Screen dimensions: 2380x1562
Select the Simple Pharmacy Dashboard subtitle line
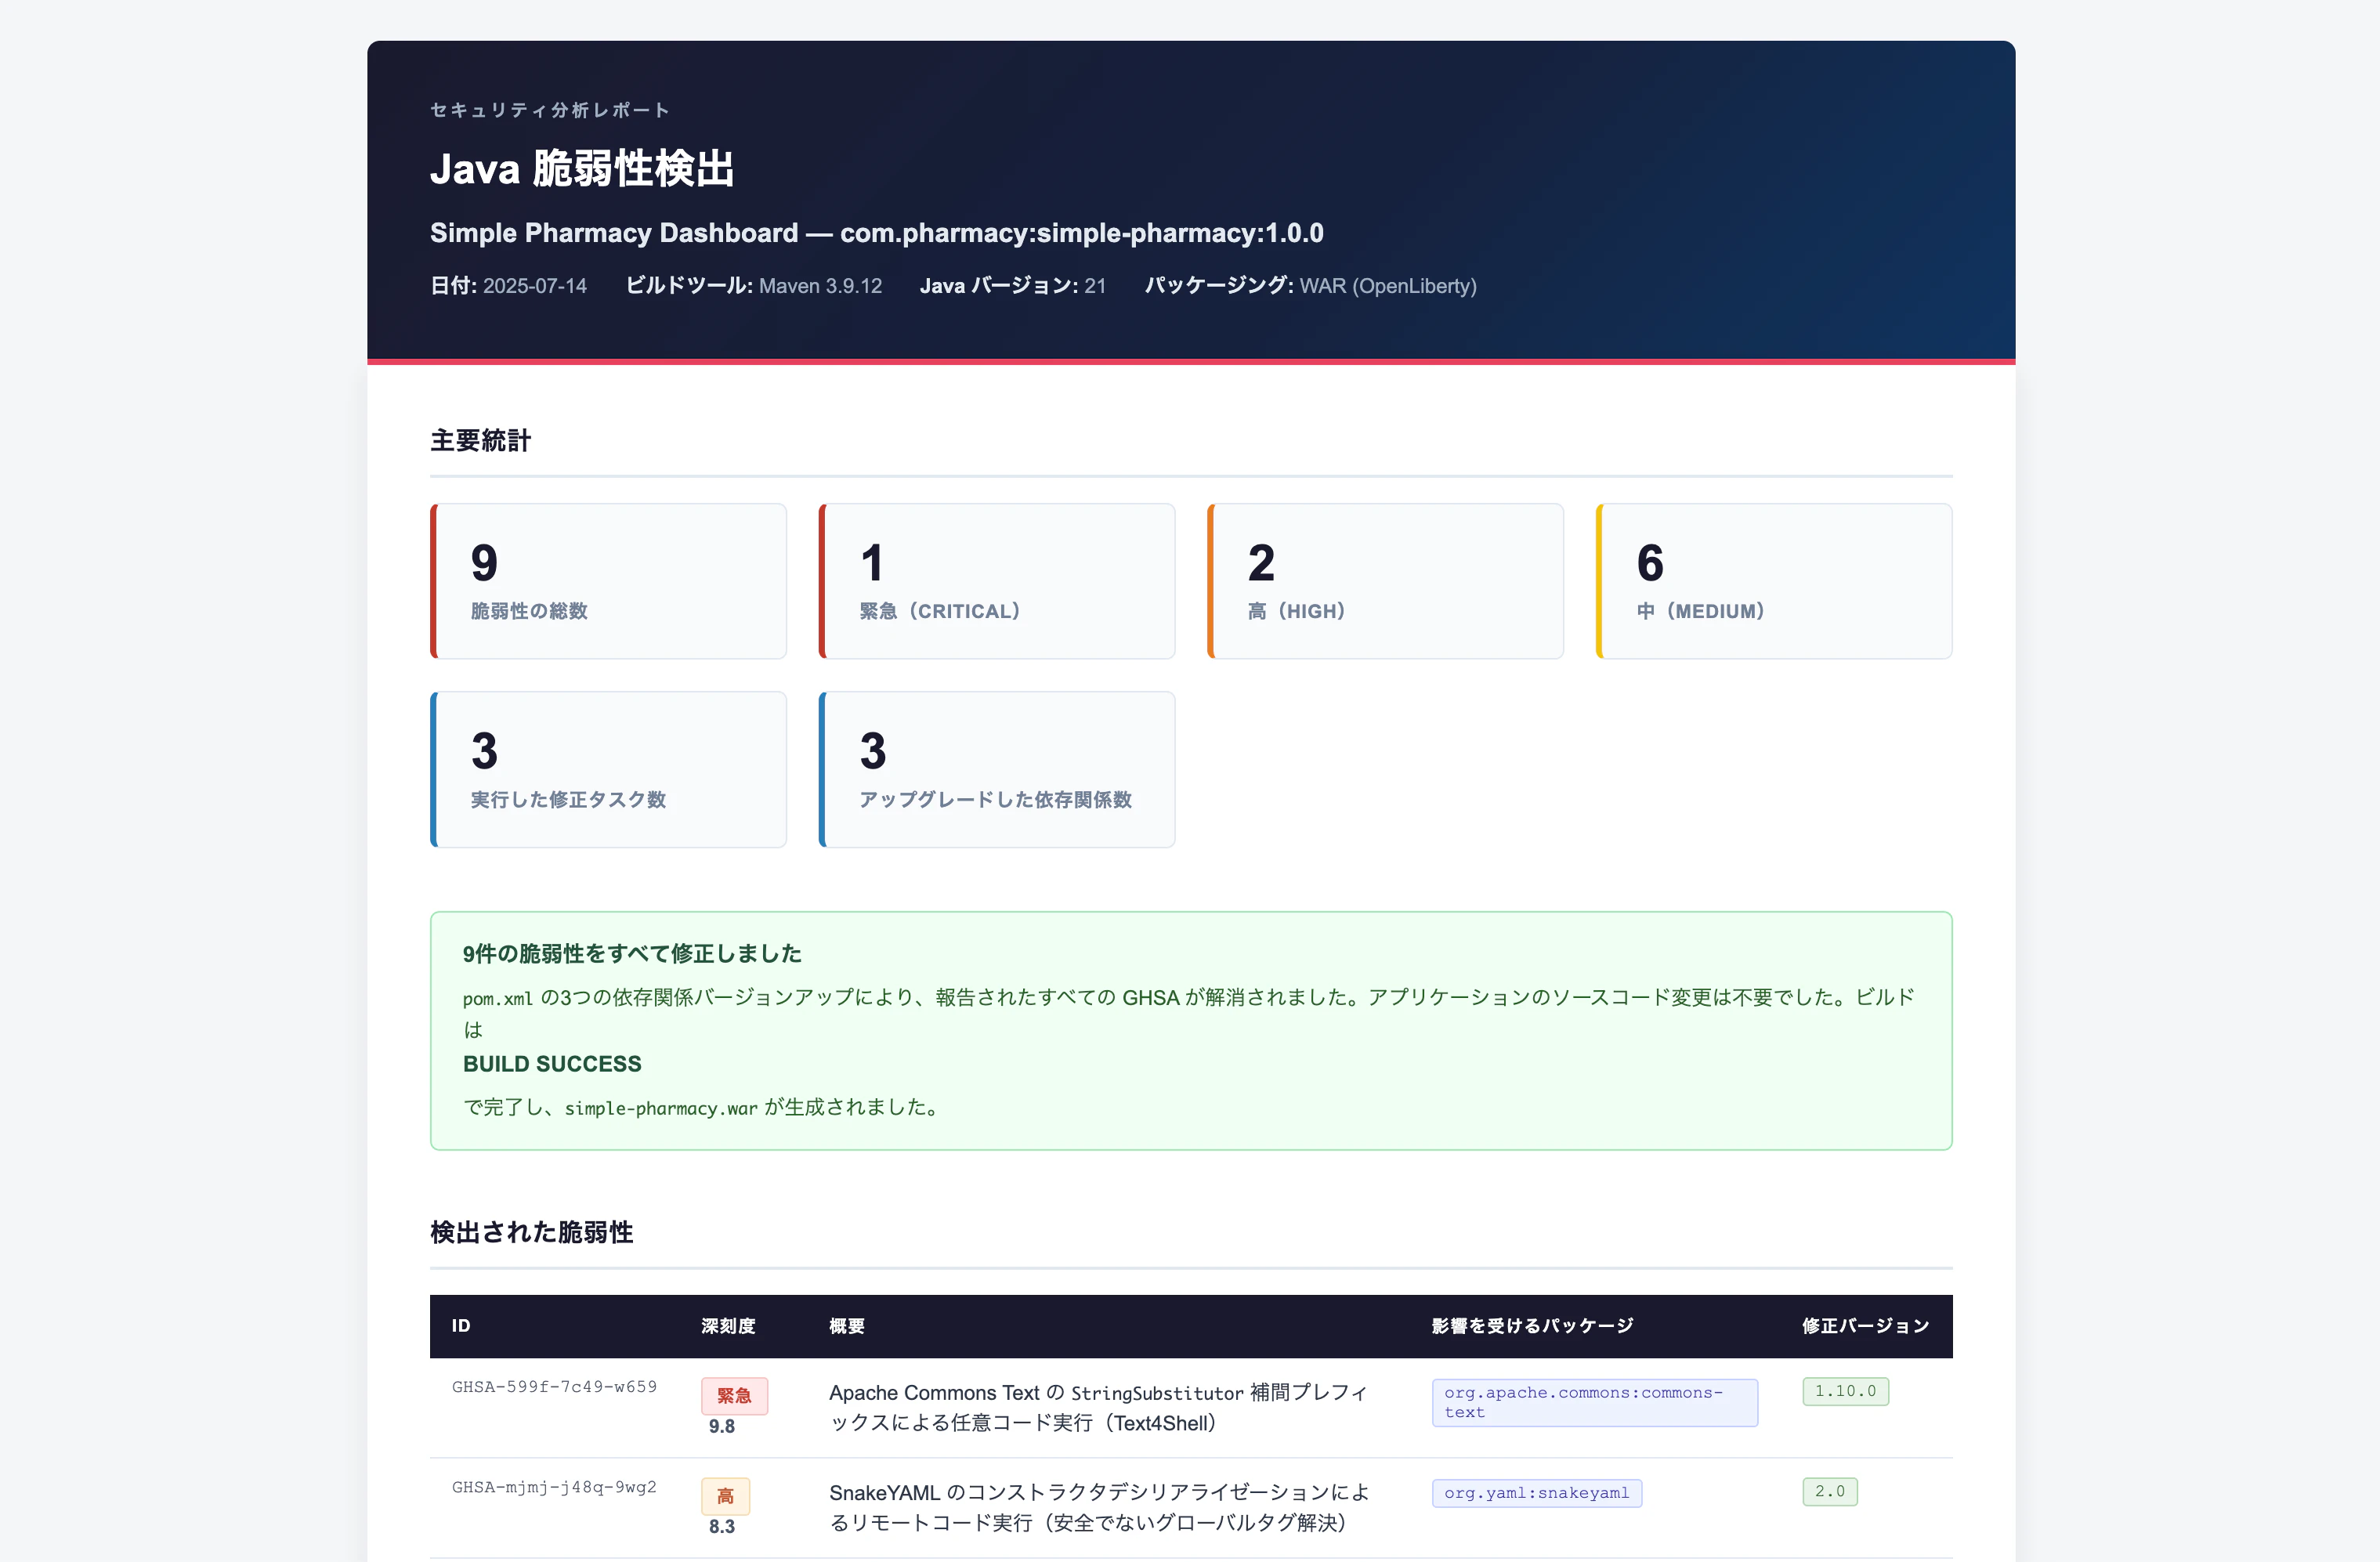pyautogui.click(x=876, y=233)
